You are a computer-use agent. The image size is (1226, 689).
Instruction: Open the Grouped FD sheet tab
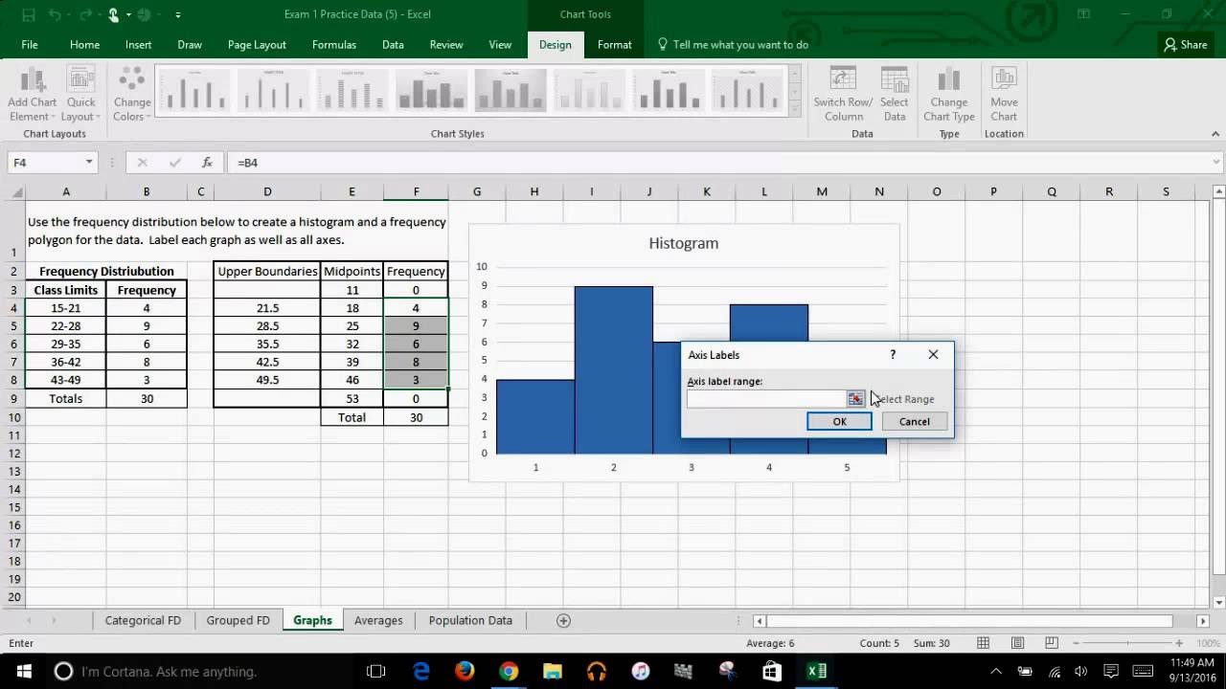(238, 620)
